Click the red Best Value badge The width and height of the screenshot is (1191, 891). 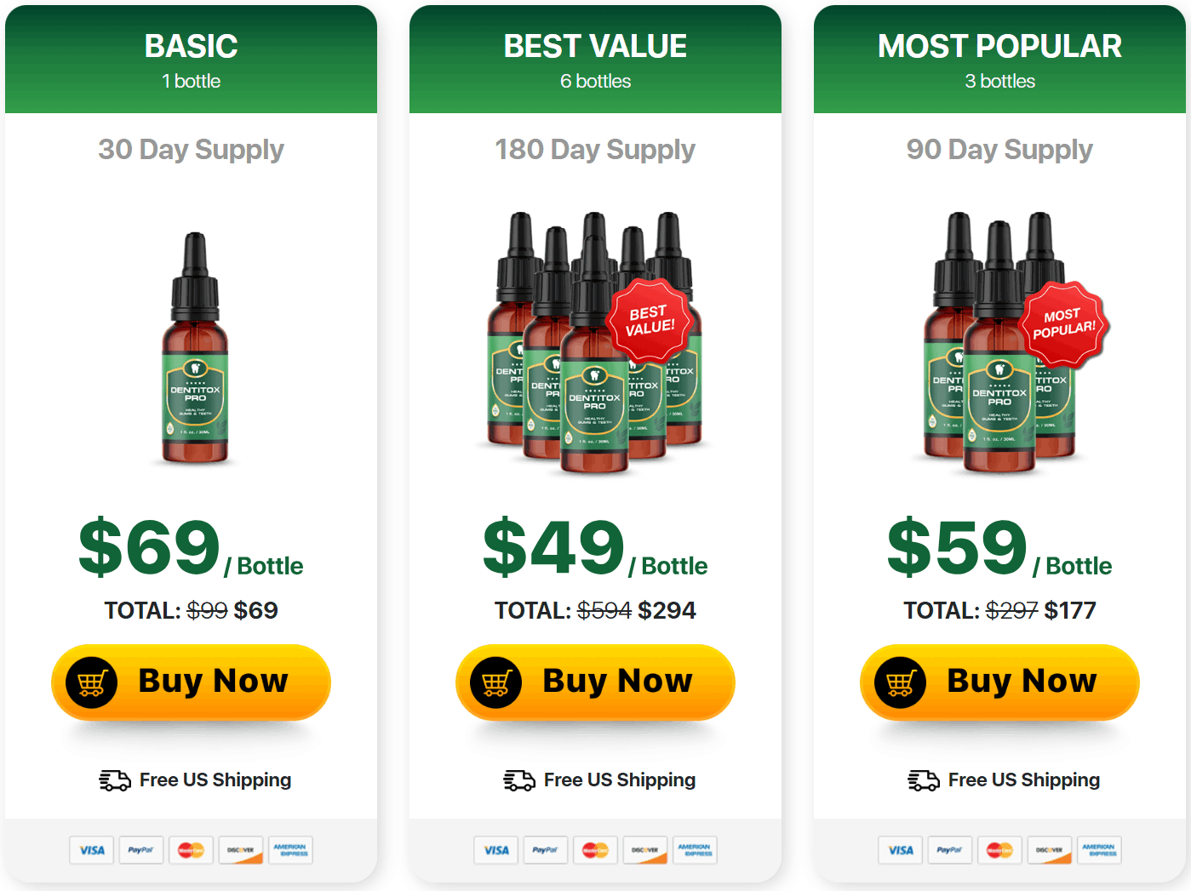pos(650,321)
